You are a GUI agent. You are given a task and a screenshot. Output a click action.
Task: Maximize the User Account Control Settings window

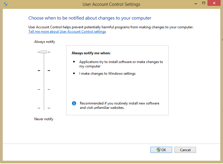tap(204, 3)
